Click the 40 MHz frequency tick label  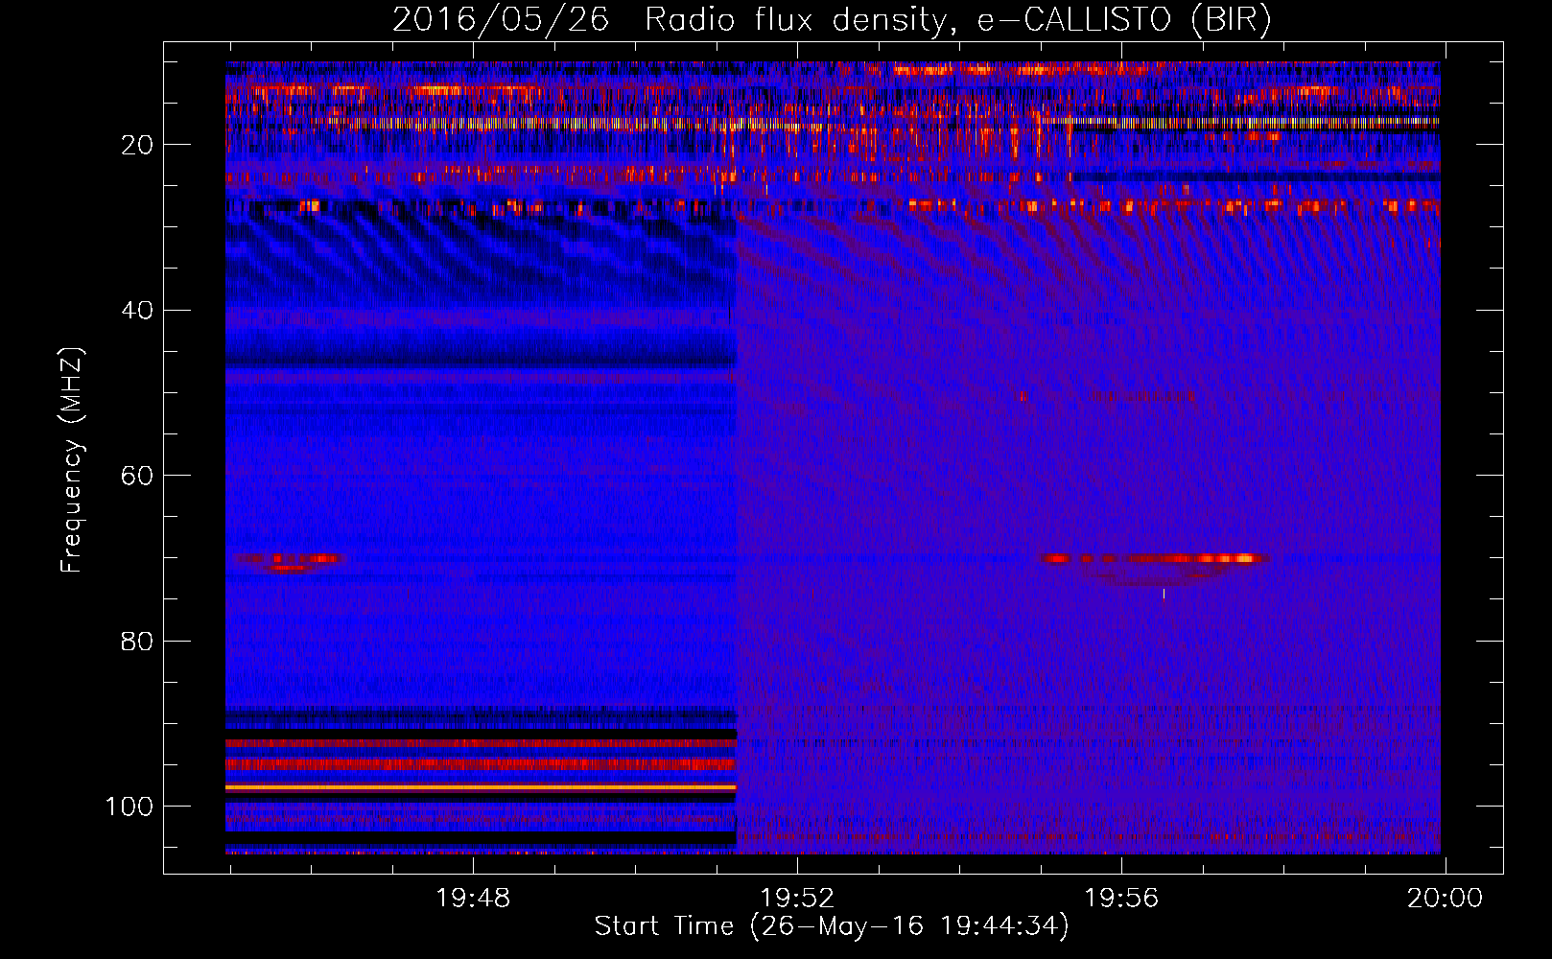[137, 311]
